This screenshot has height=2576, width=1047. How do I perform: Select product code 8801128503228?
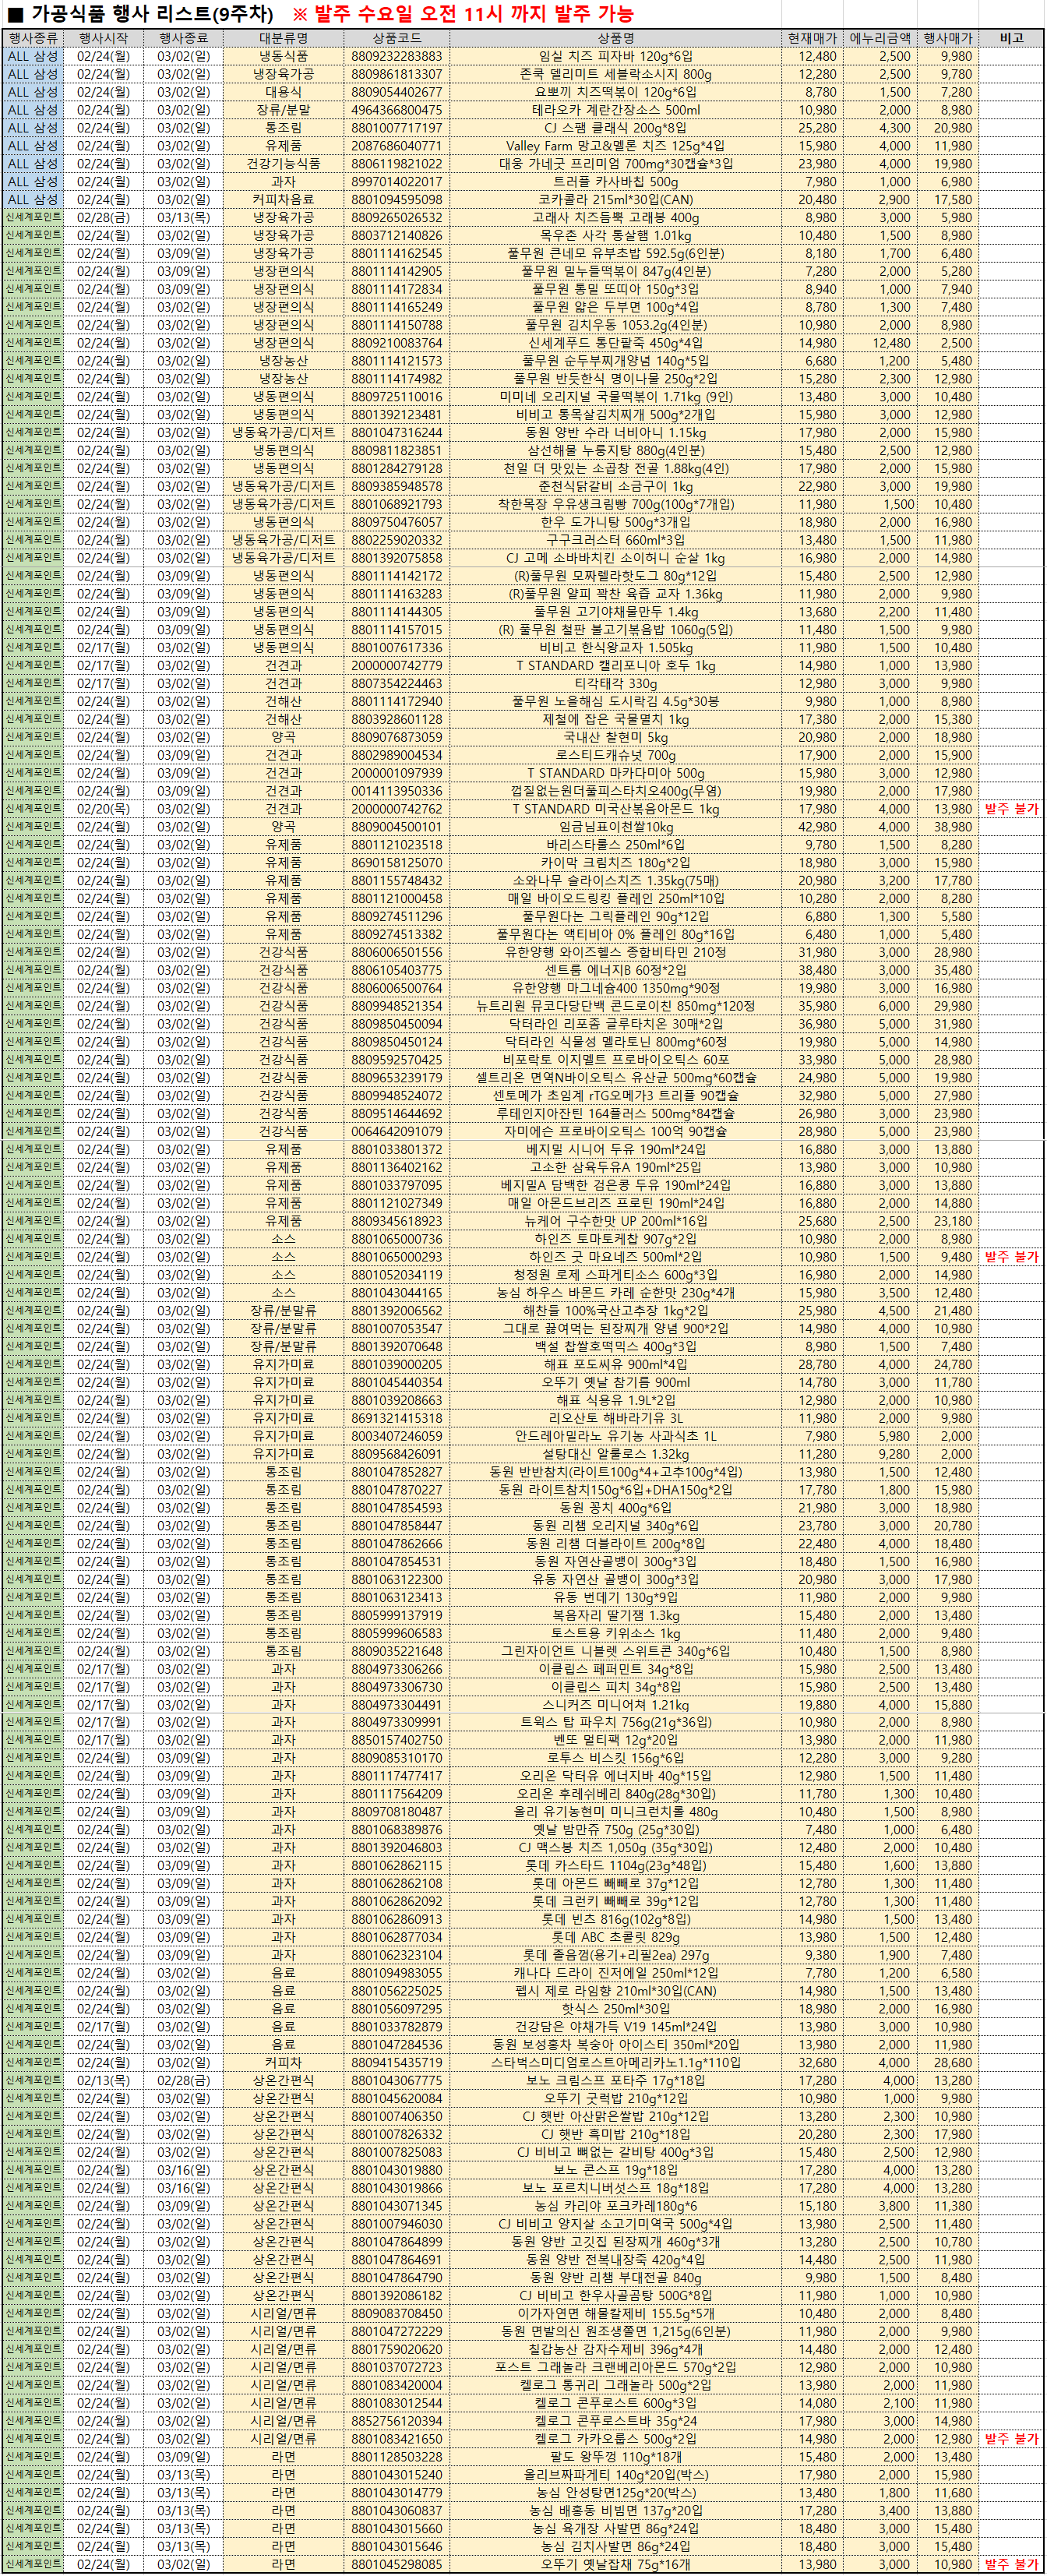pos(397,2457)
